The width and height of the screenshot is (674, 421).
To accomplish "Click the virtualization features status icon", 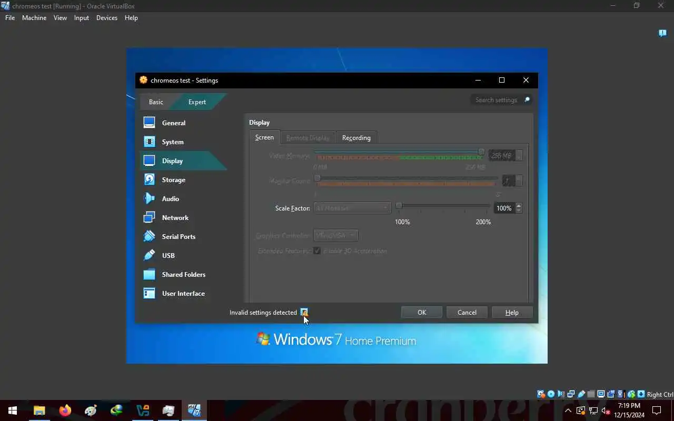I will (x=621, y=394).
